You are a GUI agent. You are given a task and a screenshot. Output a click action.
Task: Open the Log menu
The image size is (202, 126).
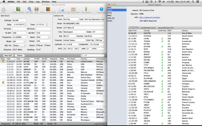[37, 2]
